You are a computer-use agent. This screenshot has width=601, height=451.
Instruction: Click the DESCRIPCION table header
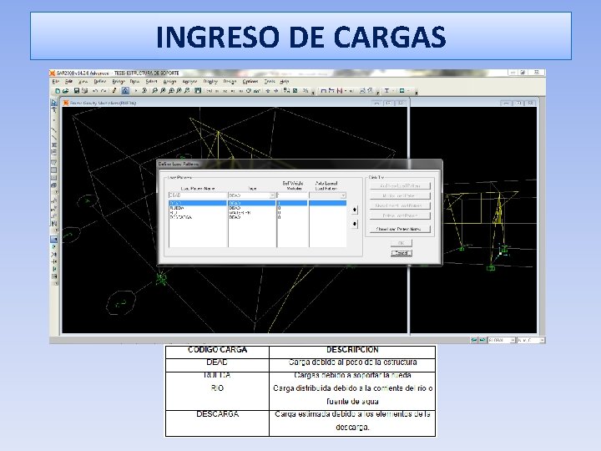[352, 350]
